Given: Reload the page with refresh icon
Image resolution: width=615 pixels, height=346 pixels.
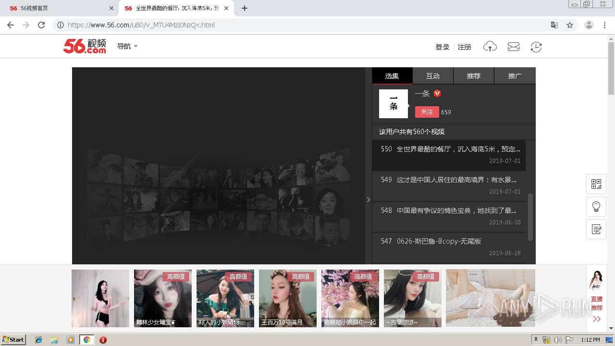Looking at the screenshot, I should [x=41, y=25].
